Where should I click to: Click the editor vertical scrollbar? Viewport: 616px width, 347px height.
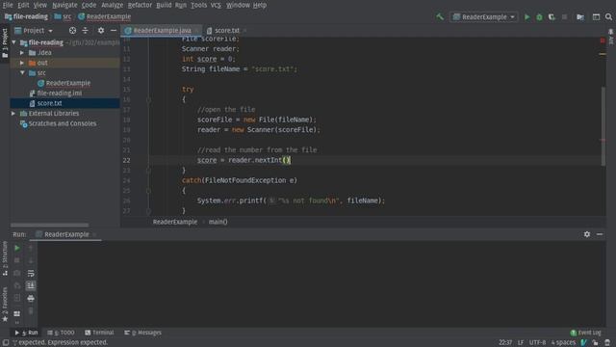tap(603, 126)
